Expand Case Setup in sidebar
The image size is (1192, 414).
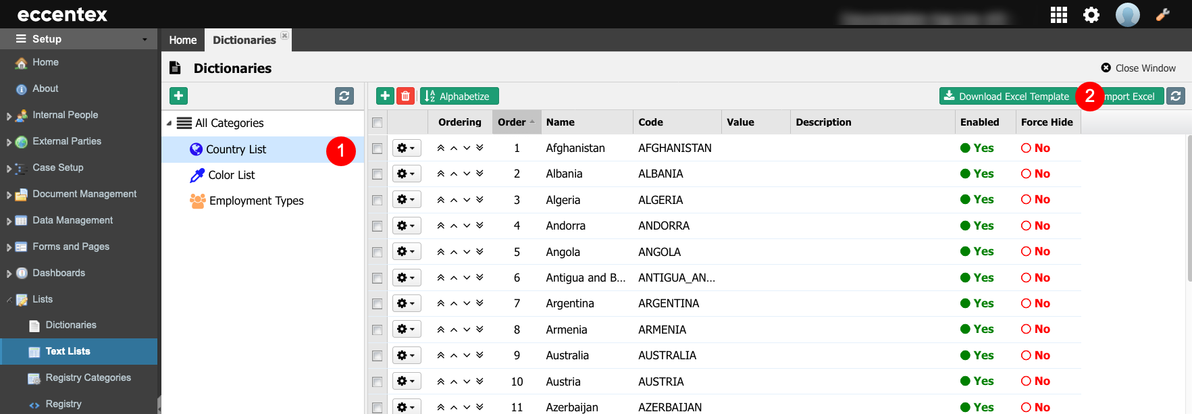[x=9, y=169]
